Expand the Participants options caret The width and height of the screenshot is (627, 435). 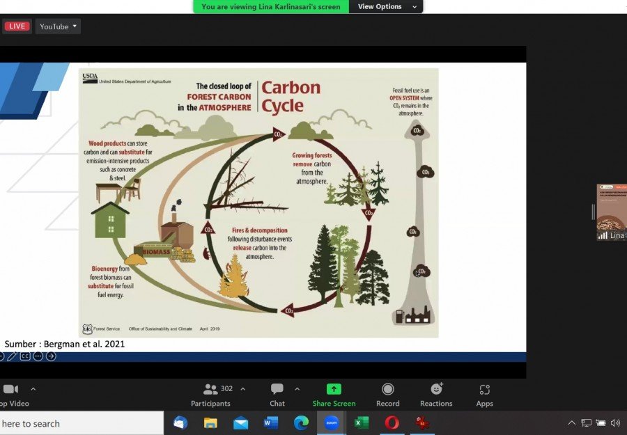242,389
